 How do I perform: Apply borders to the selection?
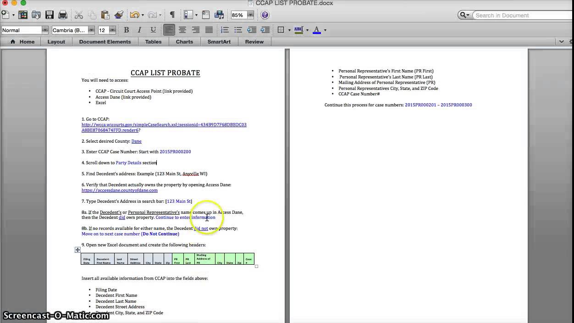[281, 30]
